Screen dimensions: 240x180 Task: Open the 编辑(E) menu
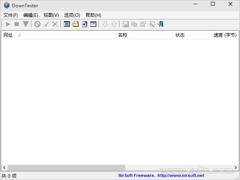(x=31, y=15)
